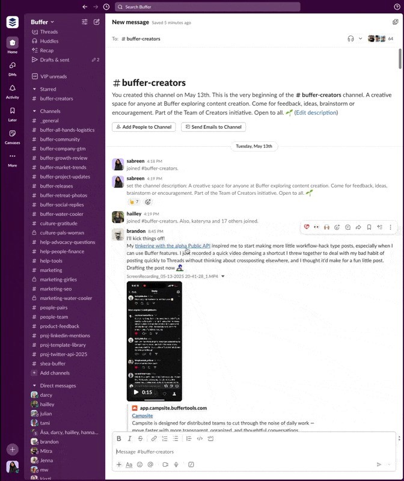Toggle inline code formatting in the composer
The width and height of the screenshot is (404, 481).
coord(200,439)
